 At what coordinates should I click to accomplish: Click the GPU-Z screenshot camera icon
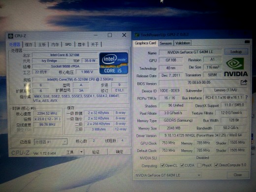point(247,42)
